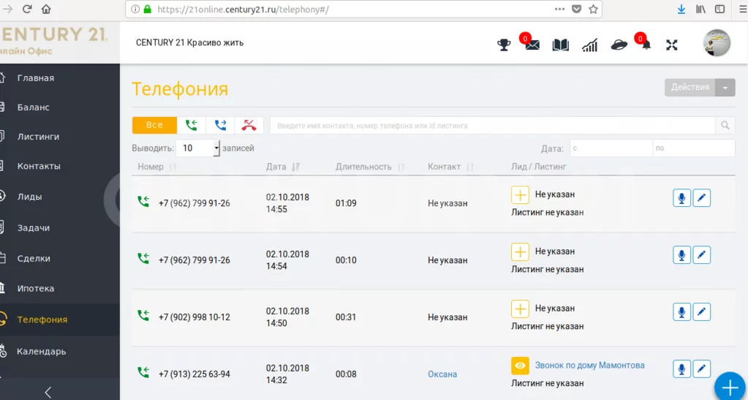Image resolution: width=748 pixels, height=400 pixels.
Task: Reload the page in browser
Action: [27, 9]
